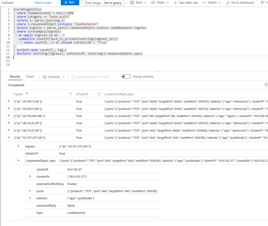
Task: Click the New alert rule plus icon
Action: point(176,3)
